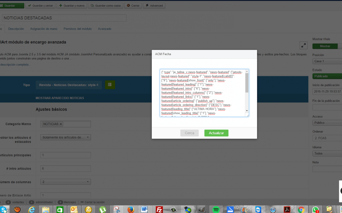The image size is (342, 213).
Task: Open GIMP from the taskbar
Action: pos(201,210)
